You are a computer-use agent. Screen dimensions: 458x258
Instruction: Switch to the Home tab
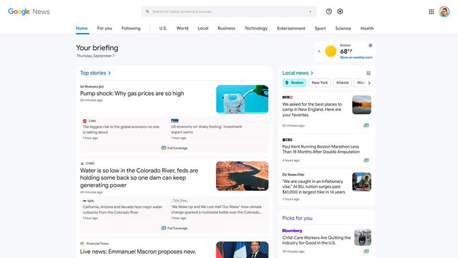pos(82,28)
